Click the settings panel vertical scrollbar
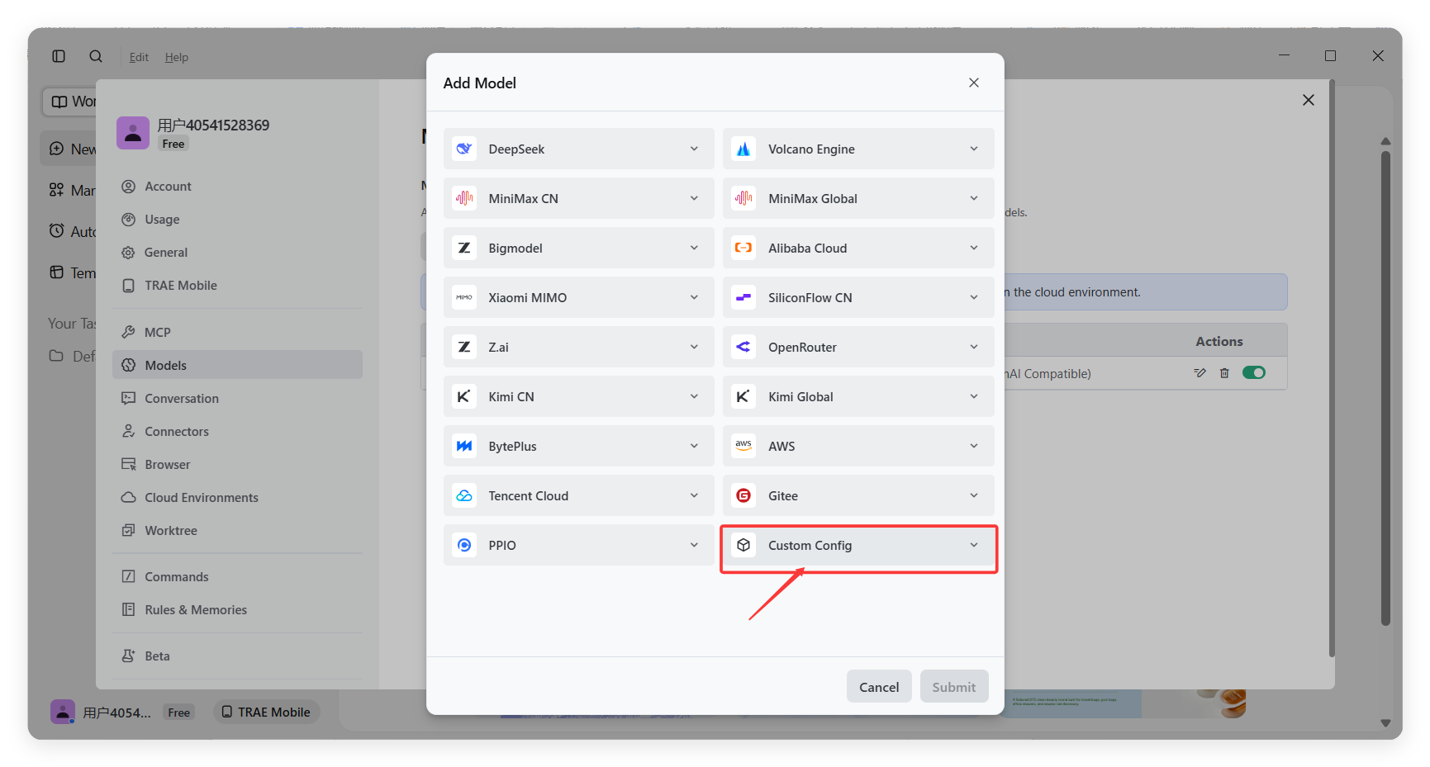 click(1332, 368)
